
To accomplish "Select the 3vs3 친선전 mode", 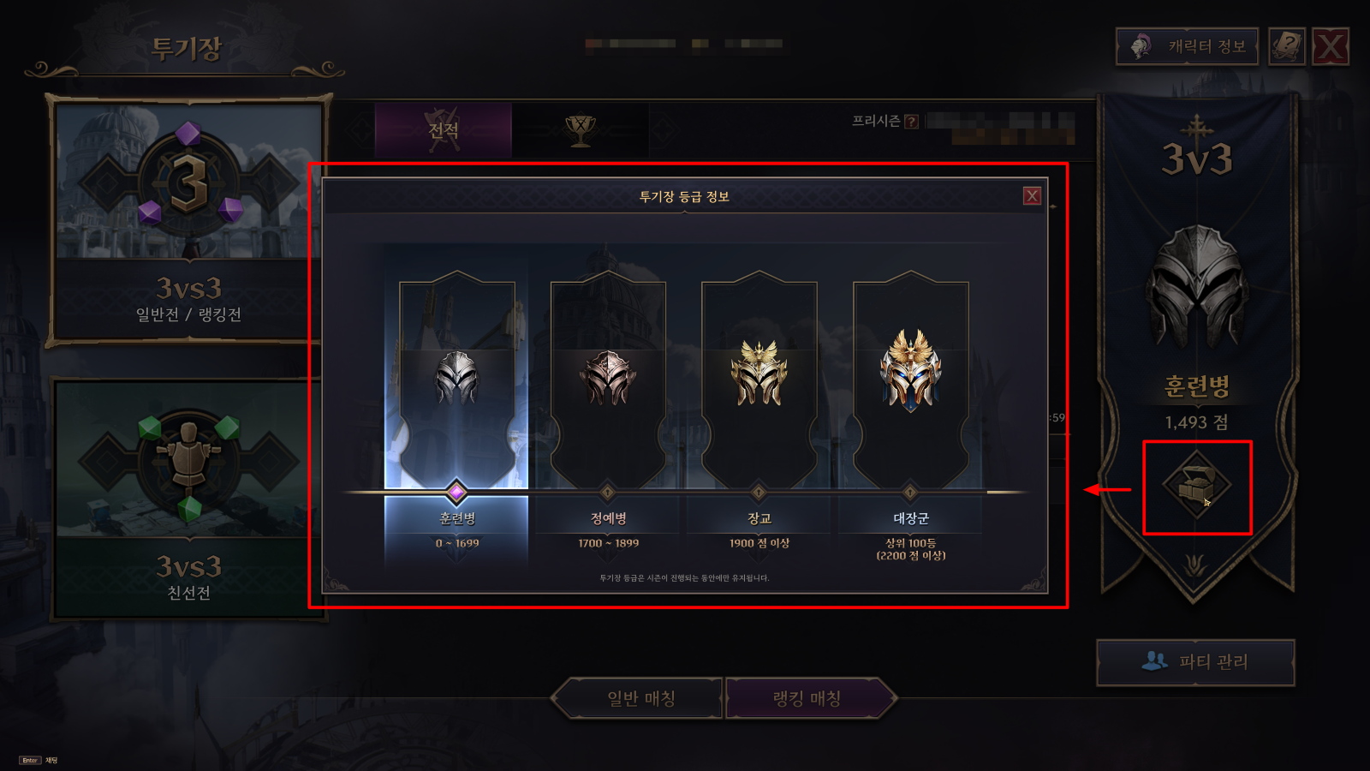I will 188,499.
